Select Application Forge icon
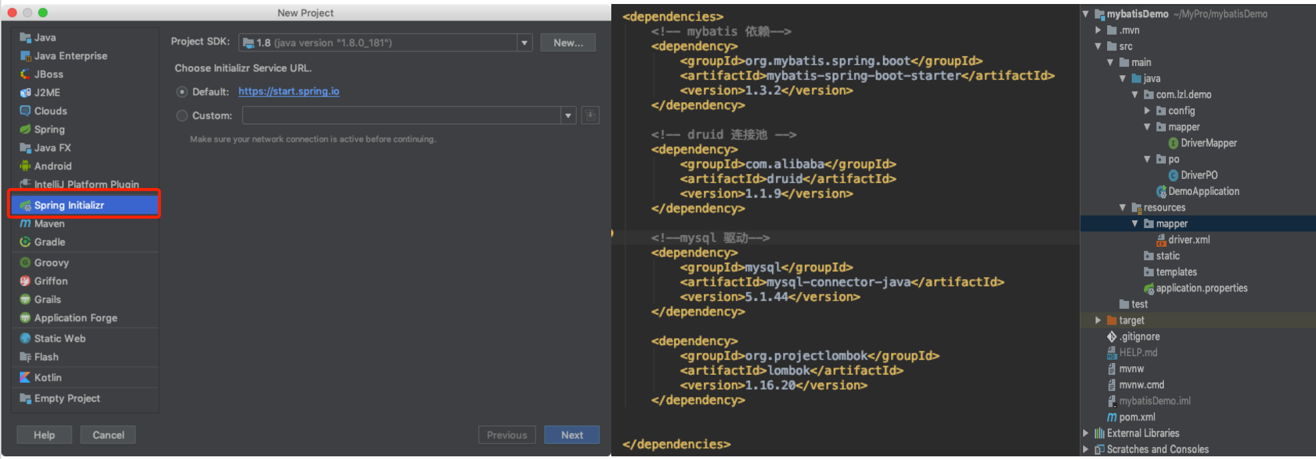Screen dimensions: 1316x459 pyautogui.click(x=25, y=318)
